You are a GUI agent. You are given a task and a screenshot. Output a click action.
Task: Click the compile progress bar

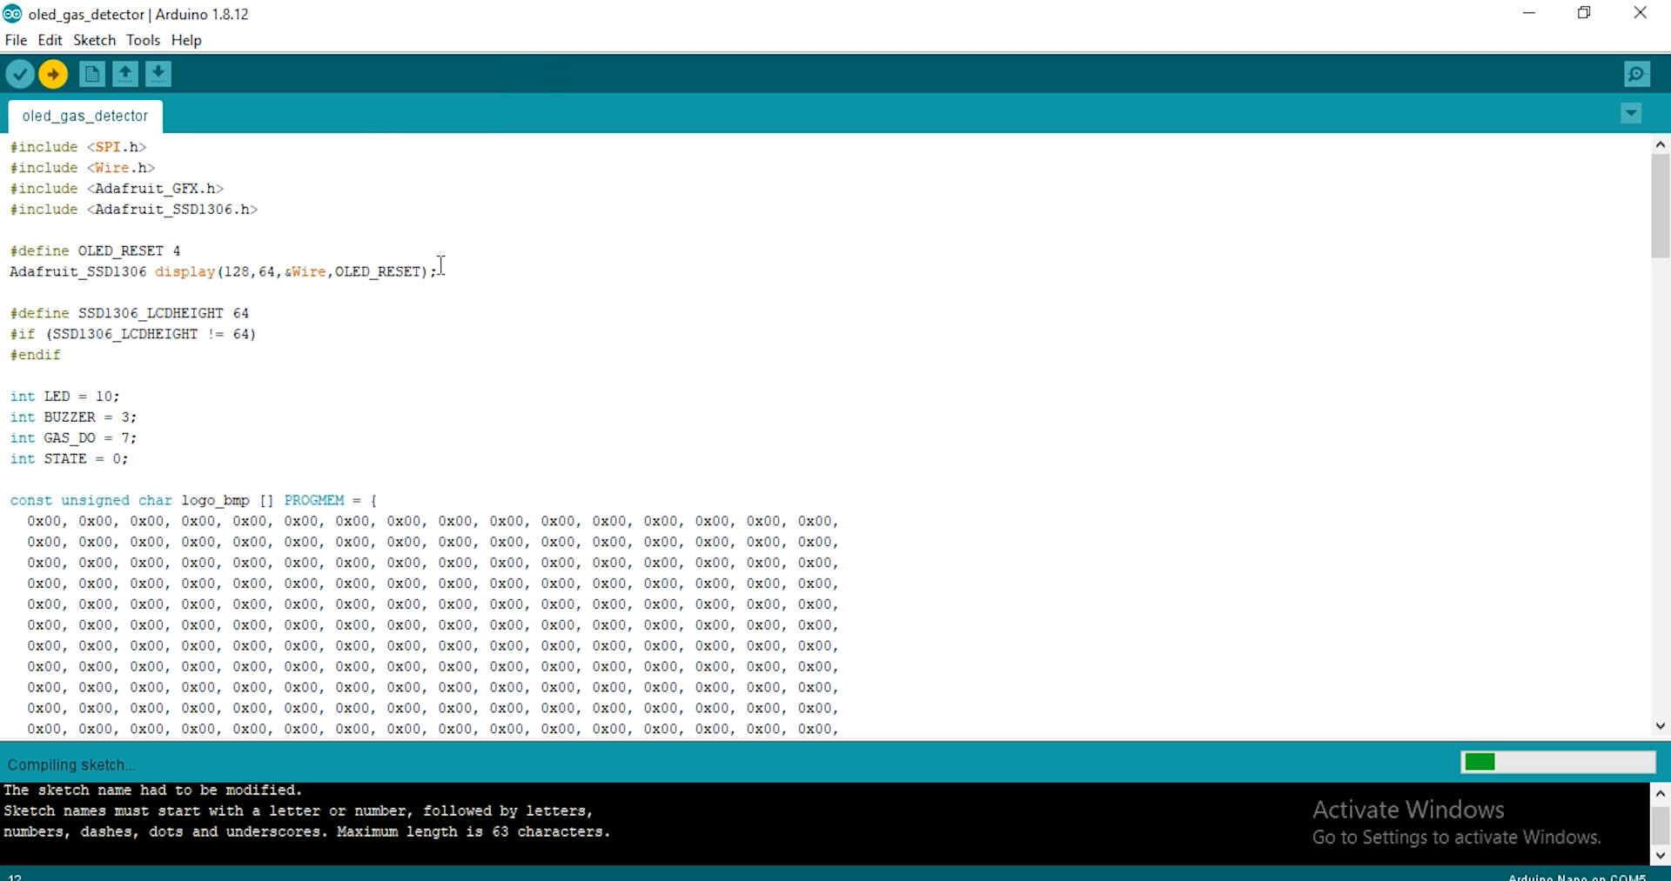tap(1558, 763)
